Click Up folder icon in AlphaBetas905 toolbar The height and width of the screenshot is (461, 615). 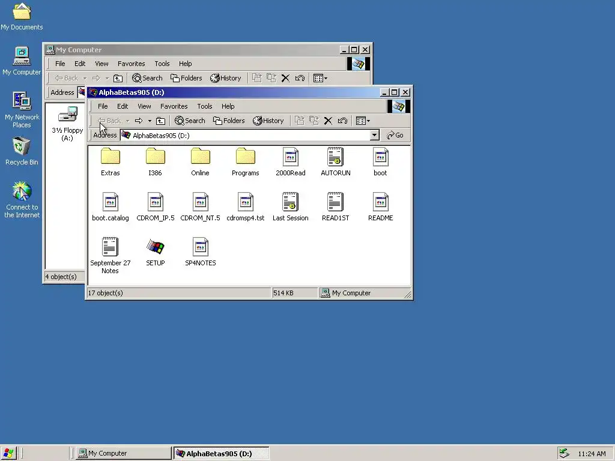click(160, 121)
